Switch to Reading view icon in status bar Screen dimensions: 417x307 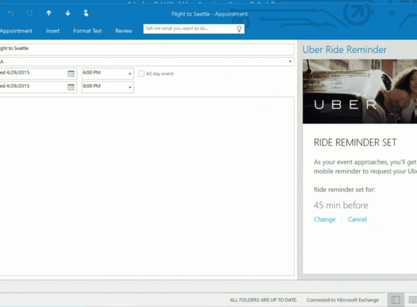point(412,300)
